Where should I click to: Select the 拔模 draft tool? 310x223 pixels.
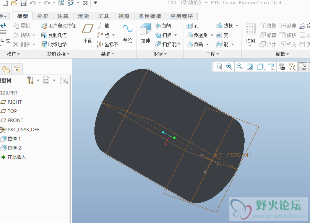click(x=225, y=26)
